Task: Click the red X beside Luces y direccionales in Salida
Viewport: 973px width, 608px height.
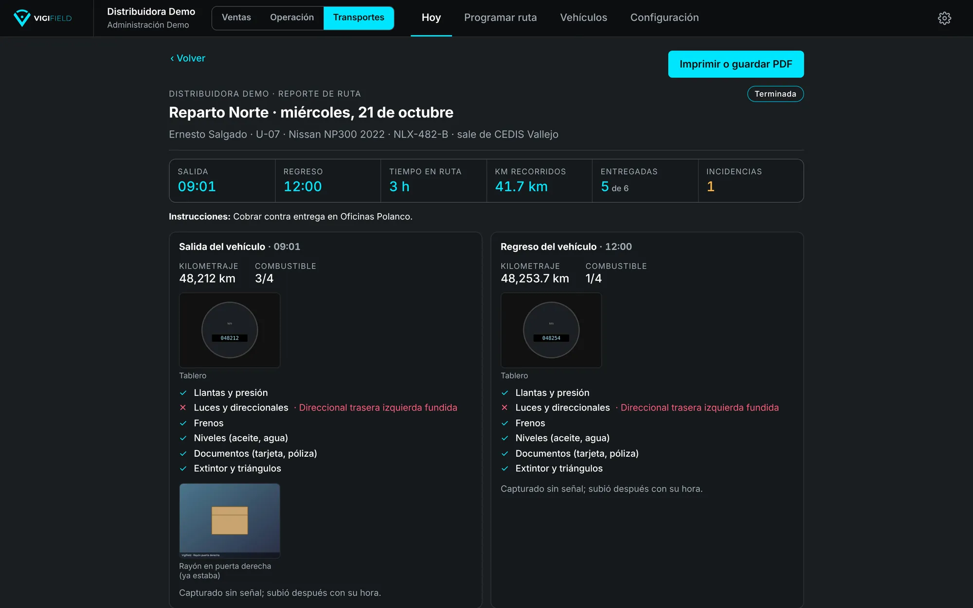Action: pyautogui.click(x=183, y=408)
